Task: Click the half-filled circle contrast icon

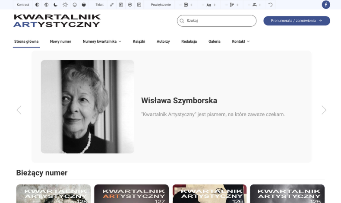Action: [x=37, y=5]
